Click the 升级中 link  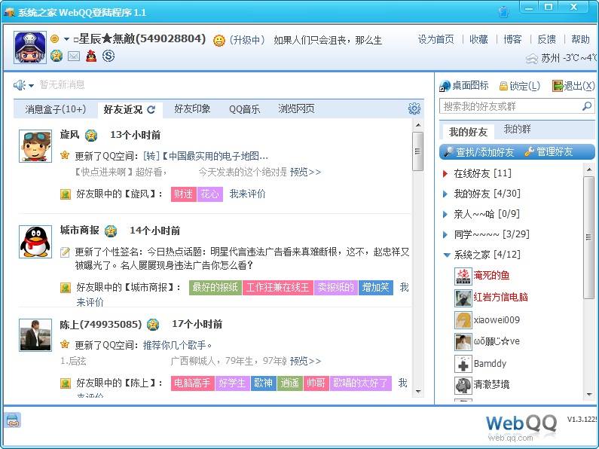tap(247, 40)
